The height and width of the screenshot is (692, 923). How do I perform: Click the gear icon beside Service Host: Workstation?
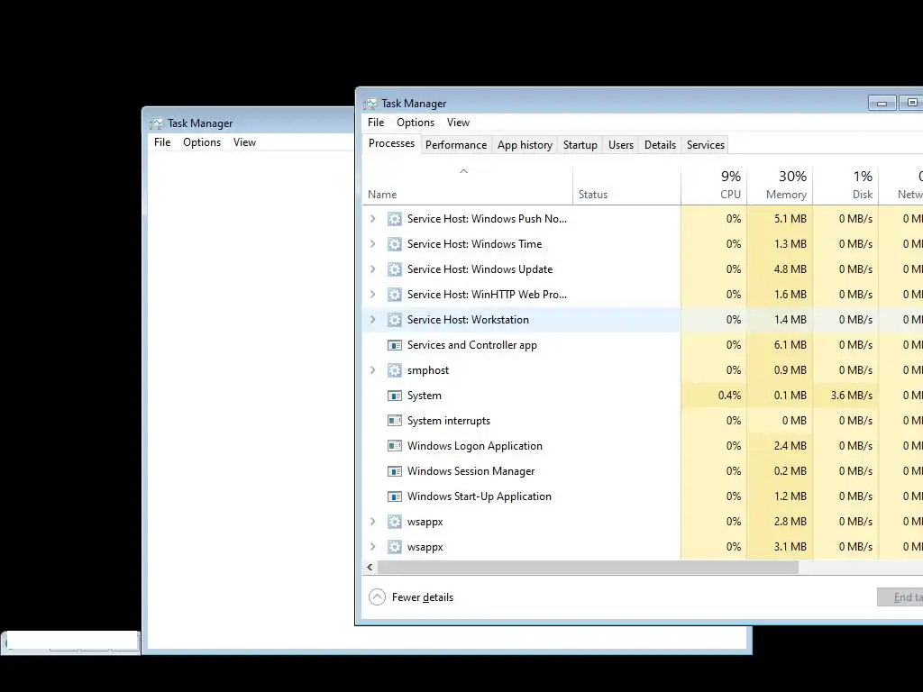click(x=395, y=320)
